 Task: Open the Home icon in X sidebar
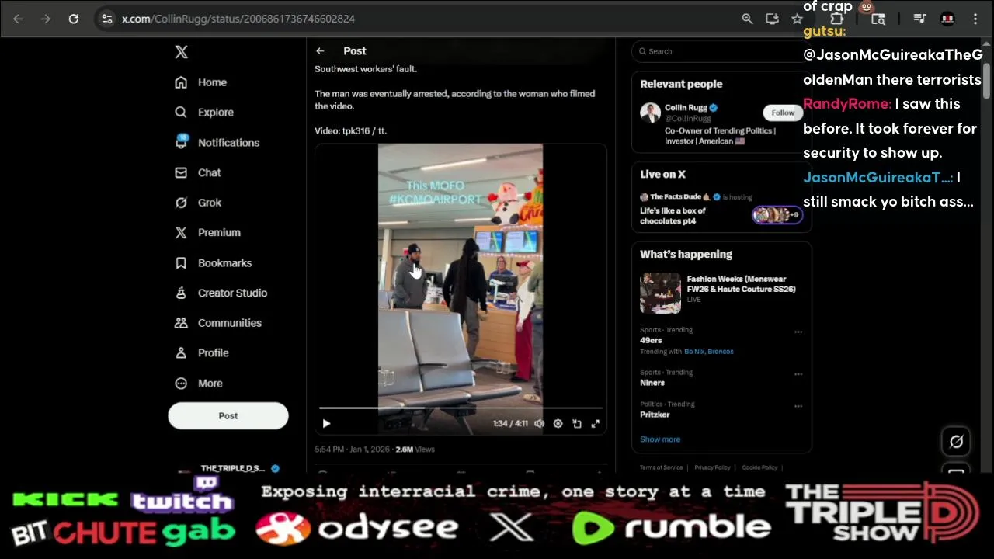(181, 82)
